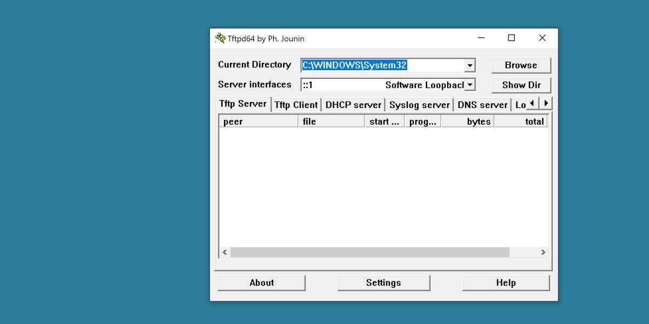Open the Syslog server tab
649x324 pixels.
[x=419, y=105]
